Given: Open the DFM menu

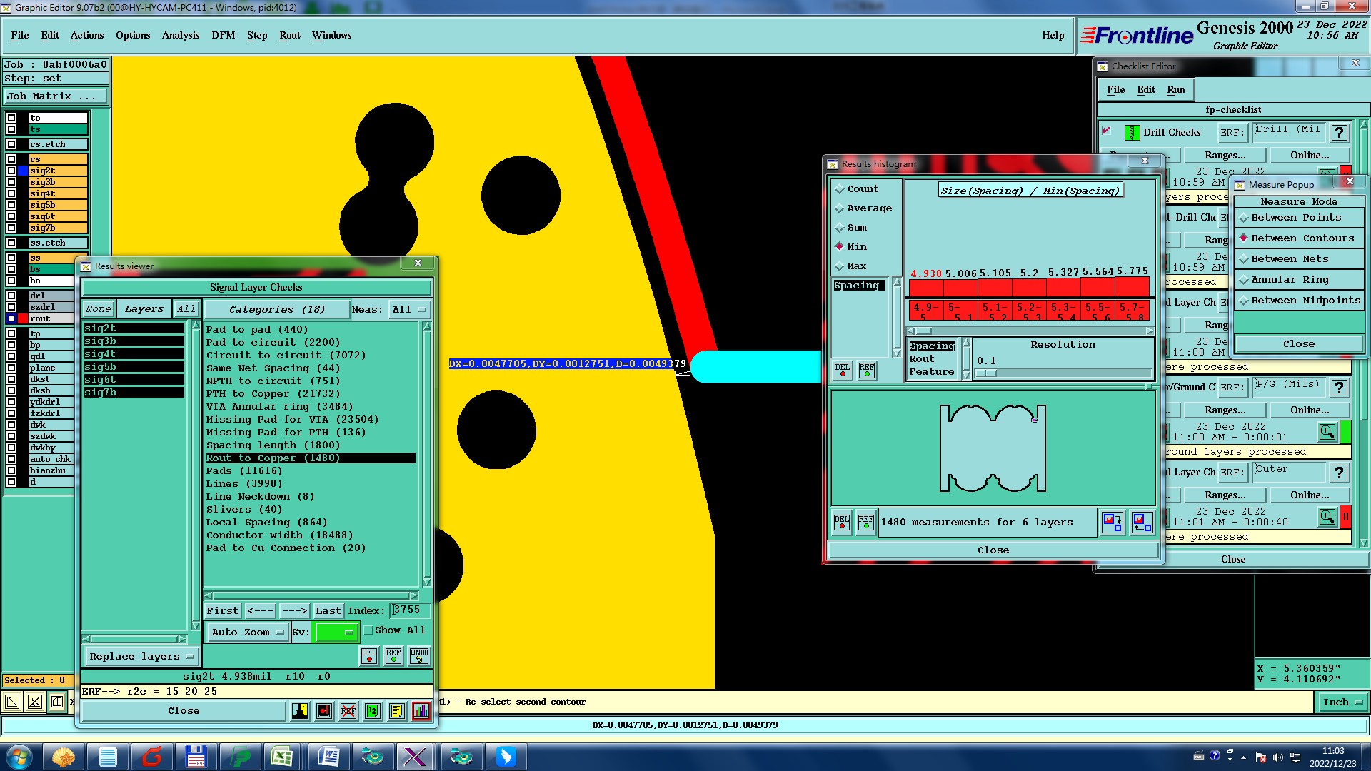Looking at the screenshot, I should [x=223, y=35].
